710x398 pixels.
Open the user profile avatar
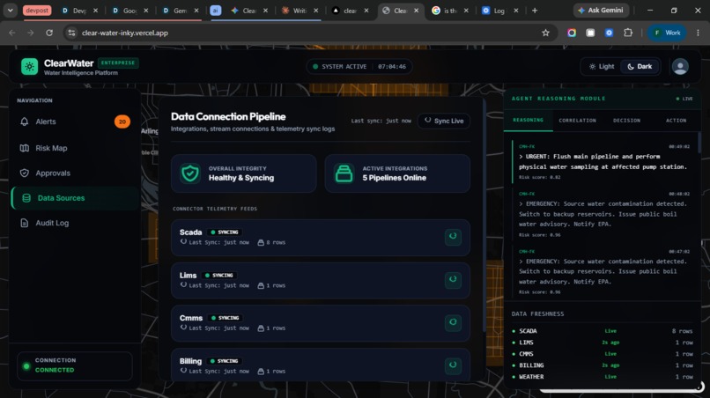[680, 67]
